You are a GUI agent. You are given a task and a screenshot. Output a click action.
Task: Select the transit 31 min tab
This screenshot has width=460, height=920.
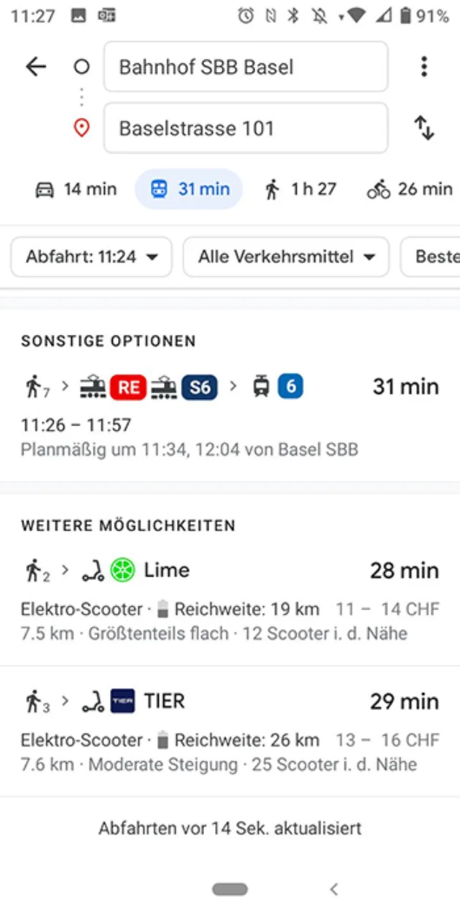(190, 189)
